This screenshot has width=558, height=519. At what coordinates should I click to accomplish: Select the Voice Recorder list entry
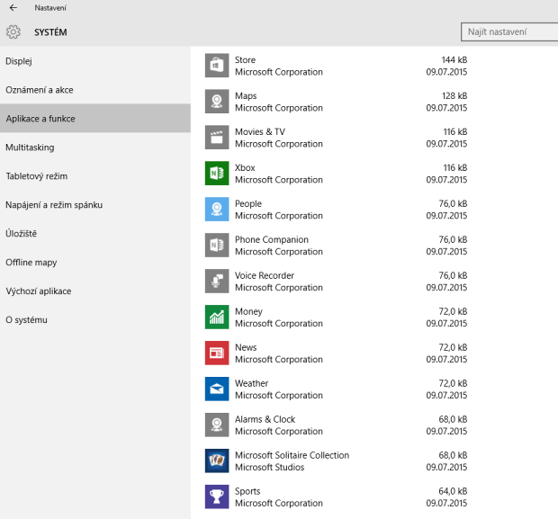click(333, 282)
